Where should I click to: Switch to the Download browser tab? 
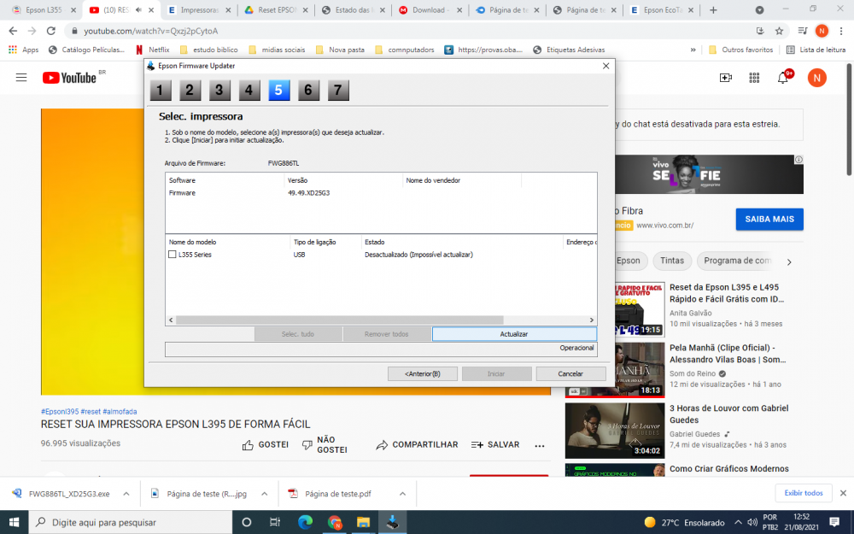[430, 9]
